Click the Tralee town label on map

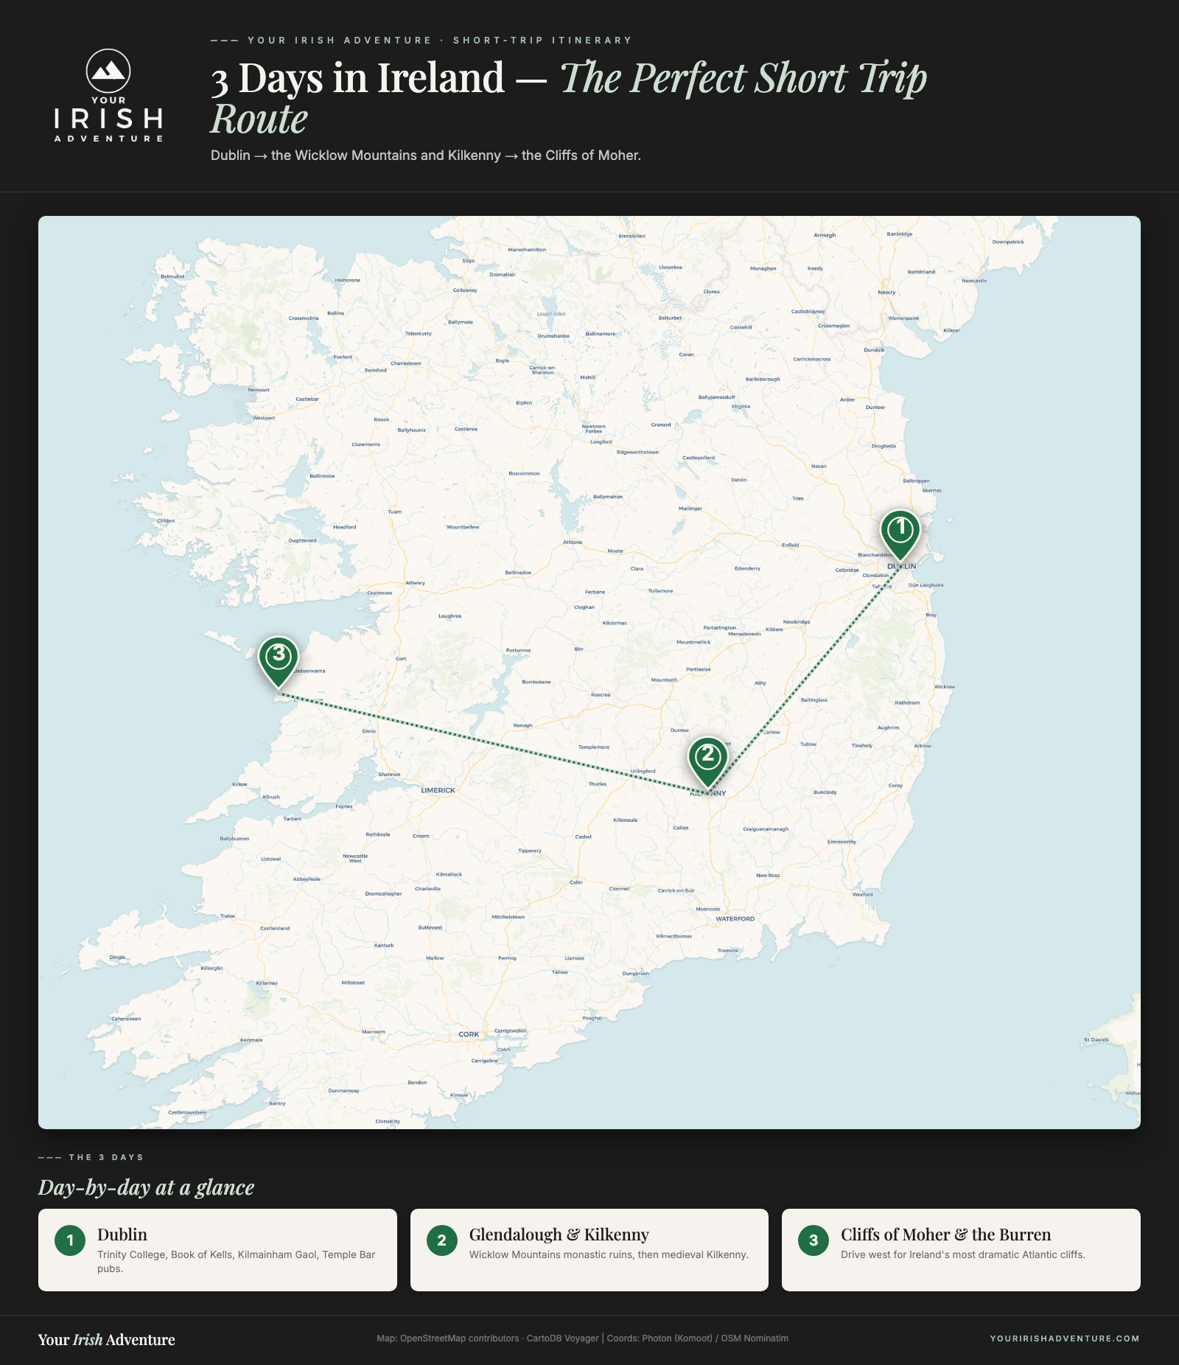(x=228, y=916)
